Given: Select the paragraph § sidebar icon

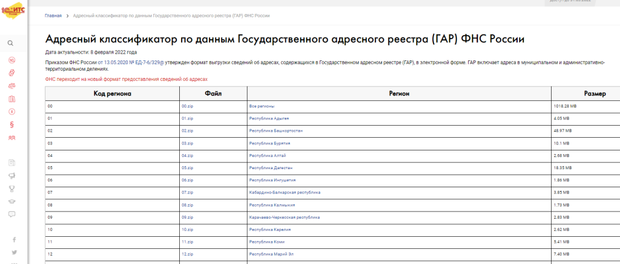Looking at the screenshot, I should tap(12, 125).
